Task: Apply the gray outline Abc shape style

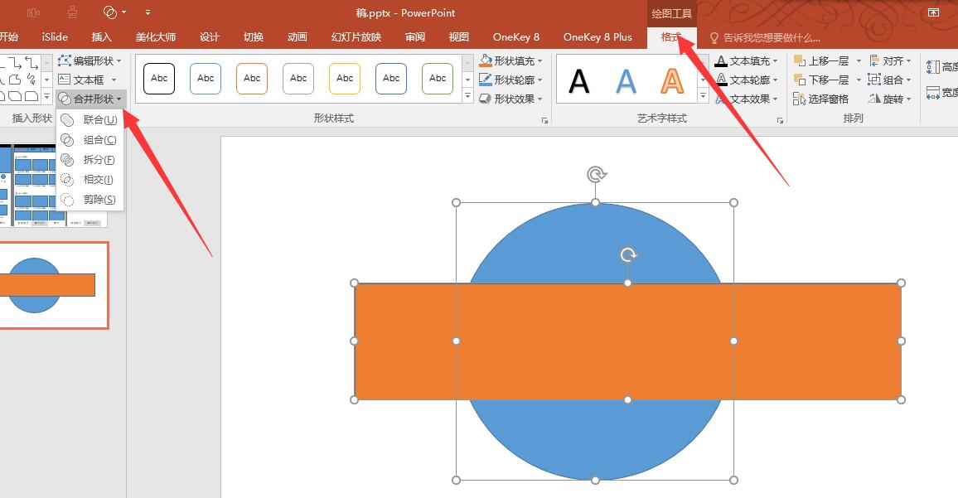Action: pyautogui.click(x=298, y=79)
